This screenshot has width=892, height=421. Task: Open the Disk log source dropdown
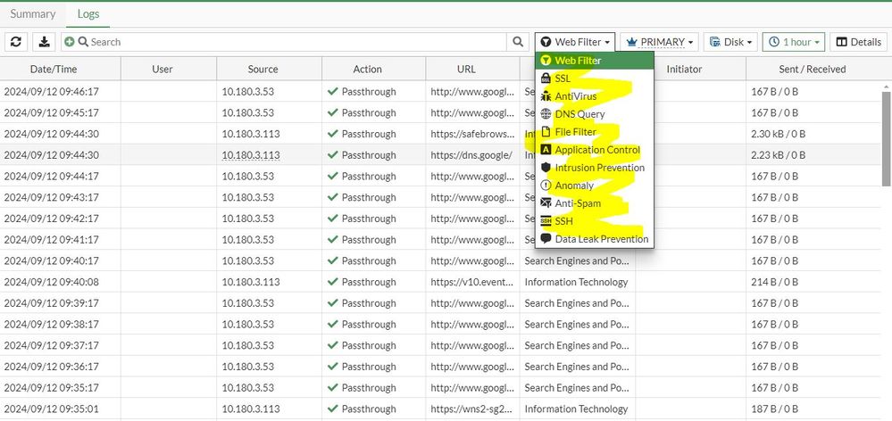(730, 42)
